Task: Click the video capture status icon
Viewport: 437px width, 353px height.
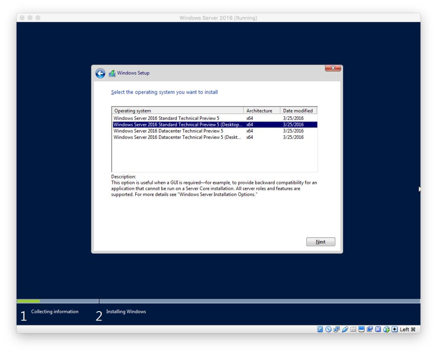Action: 370,329
